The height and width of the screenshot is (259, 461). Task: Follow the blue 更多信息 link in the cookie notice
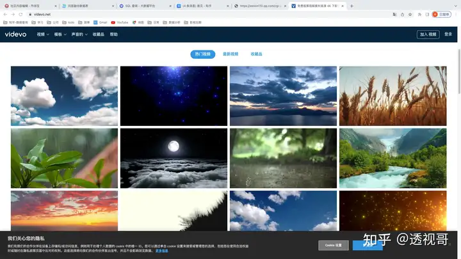[162, 251]
